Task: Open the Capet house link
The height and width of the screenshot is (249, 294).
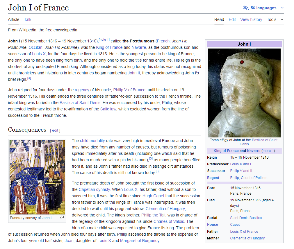Action: pyautogui.click(x=235, y=225)
